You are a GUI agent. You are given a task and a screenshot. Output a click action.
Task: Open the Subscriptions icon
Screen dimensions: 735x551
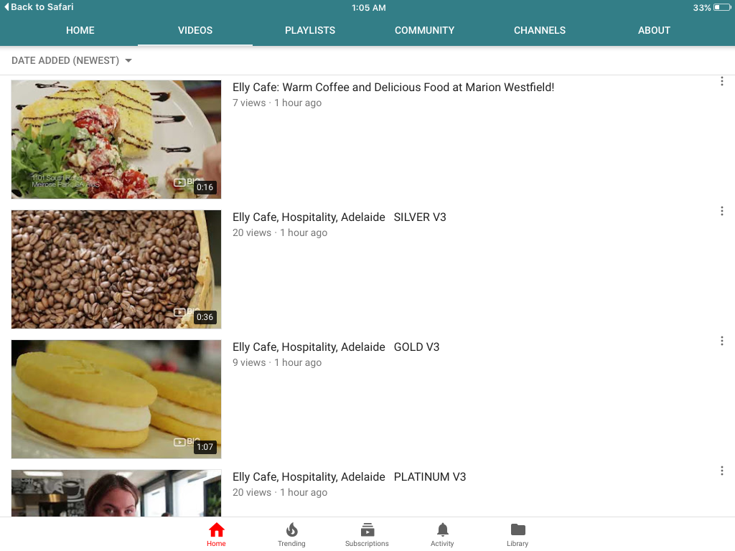367,530
